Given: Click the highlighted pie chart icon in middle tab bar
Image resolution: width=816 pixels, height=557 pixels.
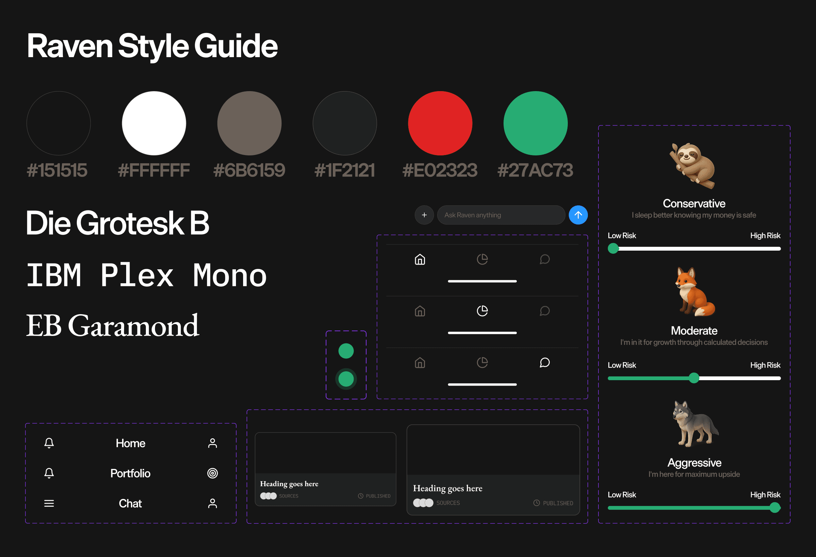Looking at the screenshot, I should tap(482, 311).
